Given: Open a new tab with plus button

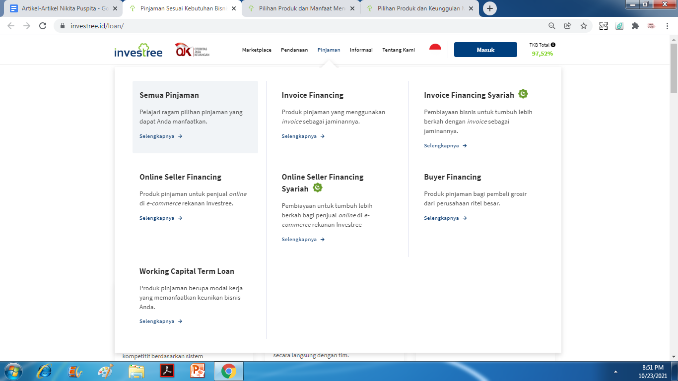Looking at the screenshot, I should (x=490, y=8).
